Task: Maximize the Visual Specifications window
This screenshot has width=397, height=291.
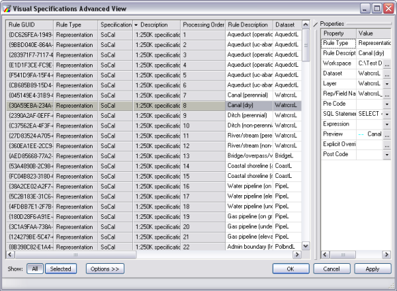Action: pos(376,9)
